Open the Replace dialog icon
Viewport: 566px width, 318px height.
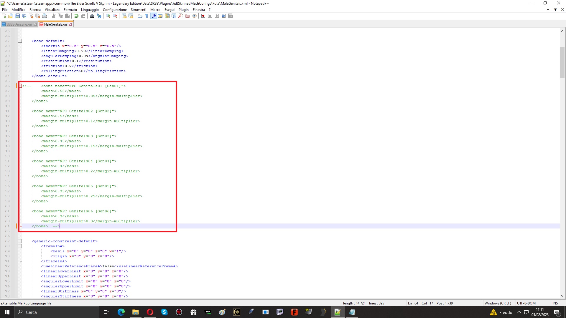coord(99,16)
